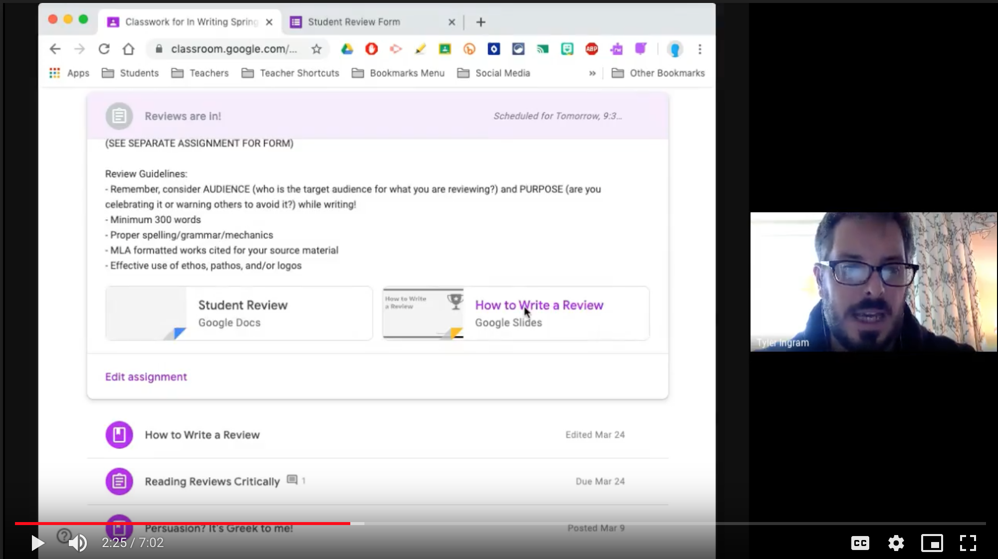Switch to the Student Review Form tab
The height and width of the screenshot is (559, 998).
[x=353, y=22]
